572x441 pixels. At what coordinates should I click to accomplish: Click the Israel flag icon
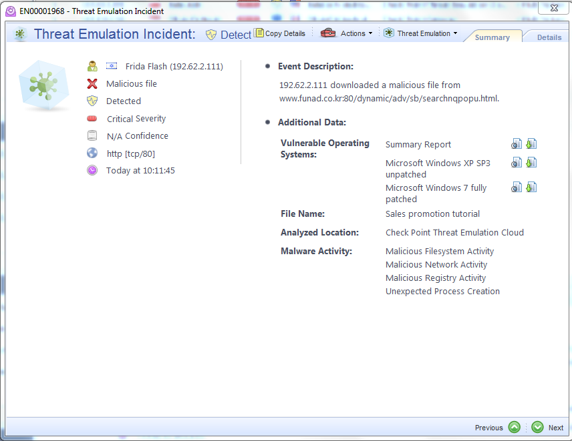coord(112,66)
